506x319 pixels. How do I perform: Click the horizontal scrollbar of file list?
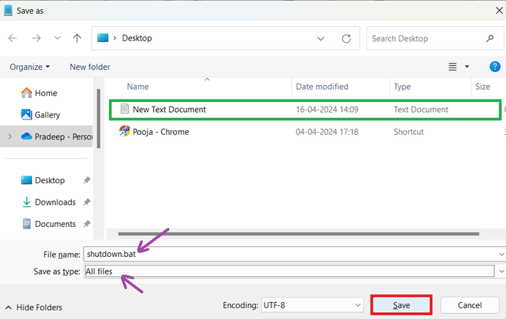[x=298, y=234]
